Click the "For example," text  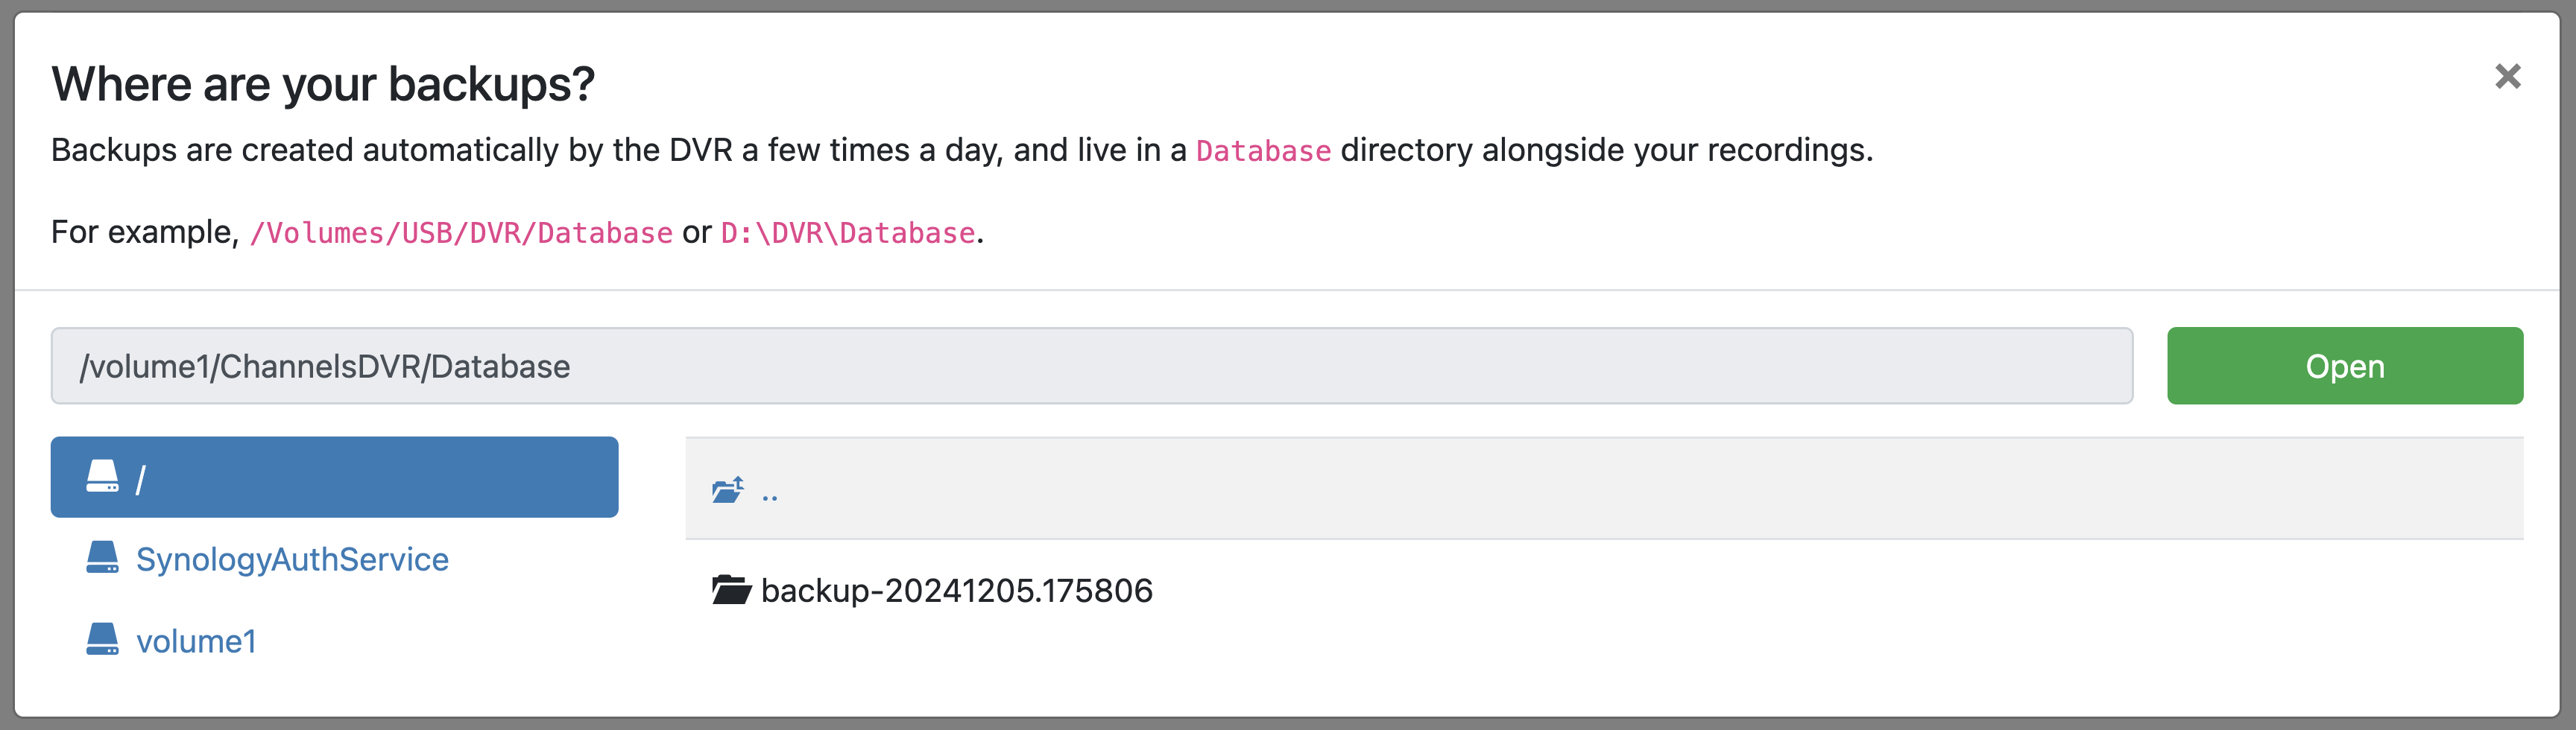point(144,232)
